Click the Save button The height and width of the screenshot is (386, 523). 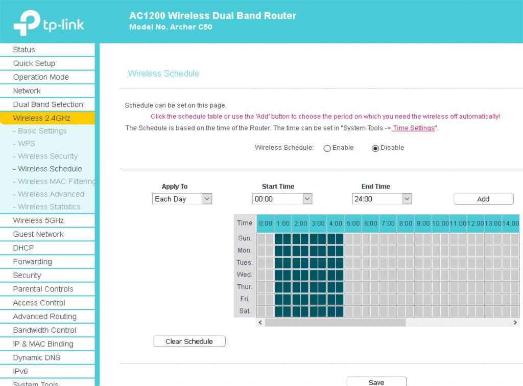point(376,382)
